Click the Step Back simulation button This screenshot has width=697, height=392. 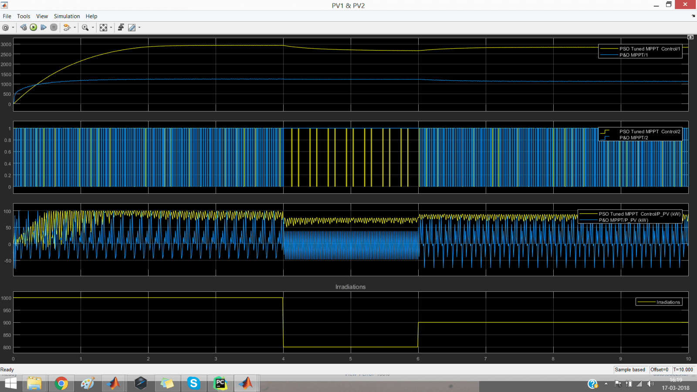[x=24, y=27]
